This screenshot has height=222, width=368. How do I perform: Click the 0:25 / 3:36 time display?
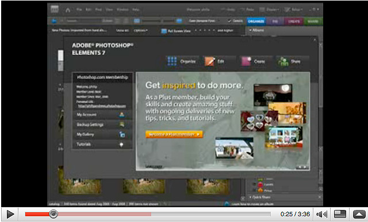click(295, 214)
